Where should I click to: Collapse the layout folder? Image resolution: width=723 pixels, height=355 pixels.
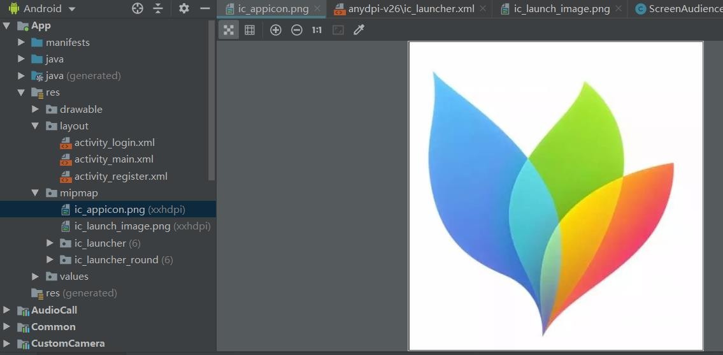[x=35, y=126]
